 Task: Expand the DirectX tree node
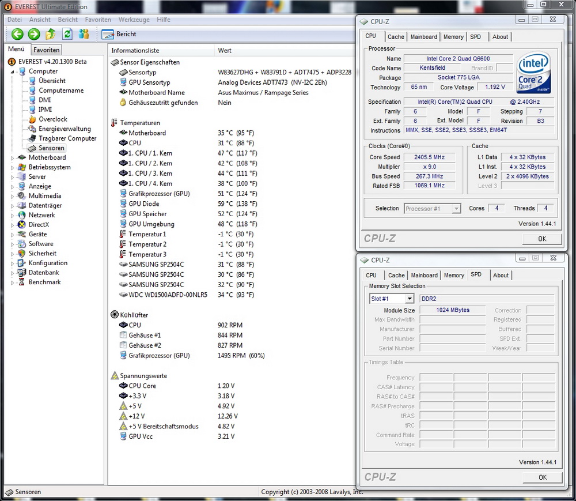12,225
